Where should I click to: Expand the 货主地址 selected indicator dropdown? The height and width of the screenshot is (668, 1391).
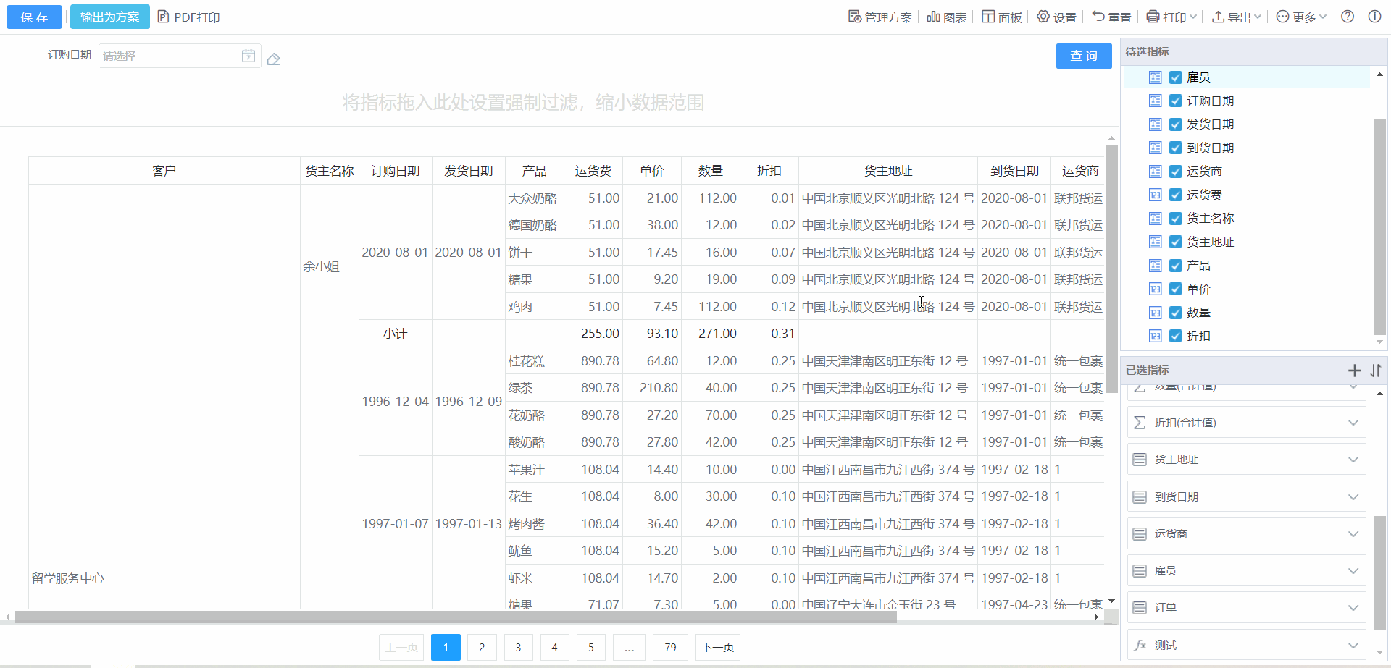tap(1353, 460)
